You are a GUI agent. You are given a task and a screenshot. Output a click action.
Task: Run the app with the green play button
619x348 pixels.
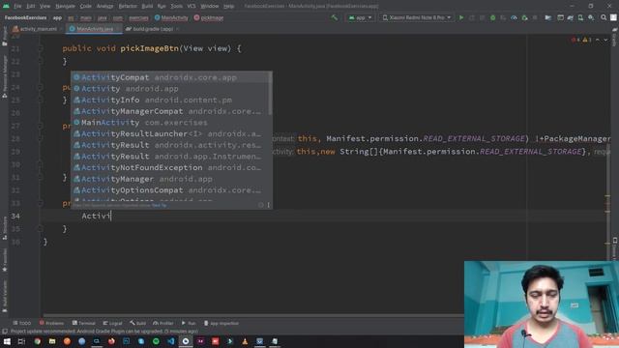pos(461,17)
